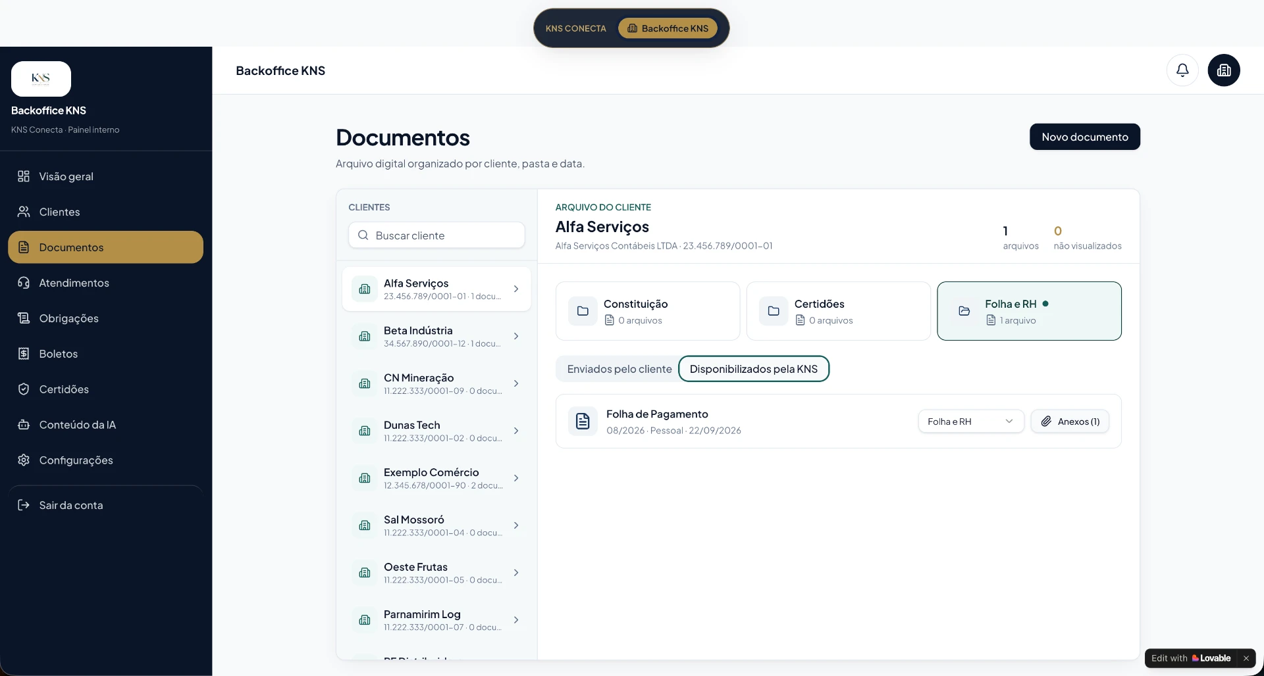Click the Novo documento button
Image resolution: width=1264 pixels, height=676 pixels.
[x=1084, y=137]
